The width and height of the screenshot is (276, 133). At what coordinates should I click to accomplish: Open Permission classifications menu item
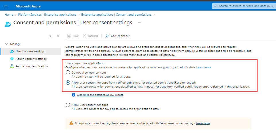pyautogui.click(x=32, y=66)
